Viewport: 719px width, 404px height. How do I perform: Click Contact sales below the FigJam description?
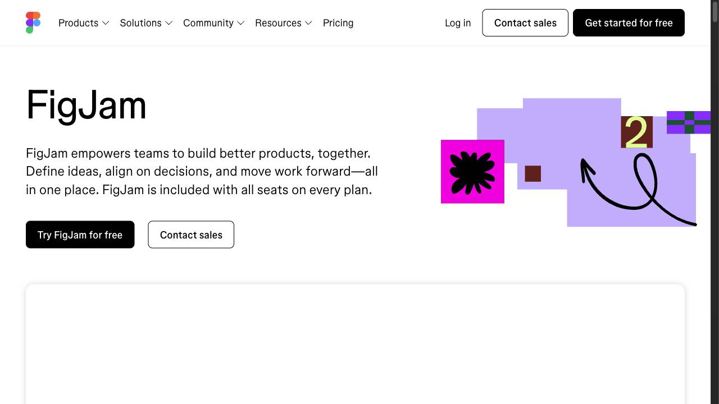[191, 235]
